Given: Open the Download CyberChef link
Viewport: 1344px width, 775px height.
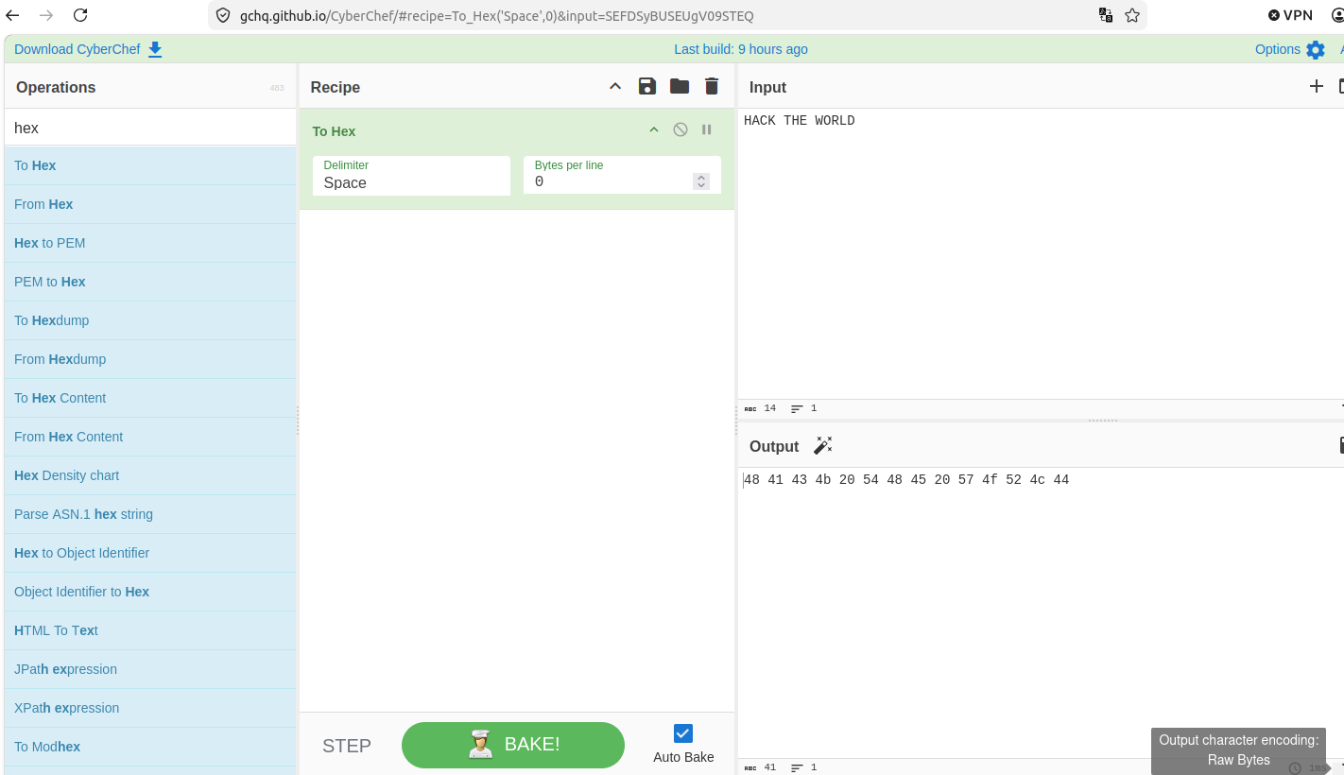Looking at the screenshot, I should [78, 49].
